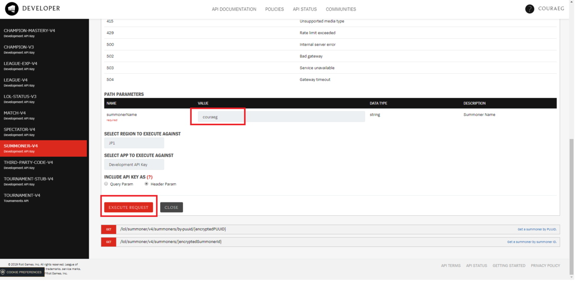Open the Development API Key app dropdown
Viewport: 575px width, 281px height.
(x=134, y=164)
